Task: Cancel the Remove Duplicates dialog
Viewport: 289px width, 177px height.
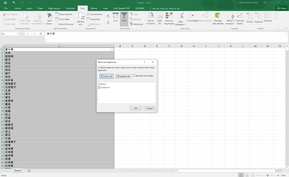Action: coord(150,109)
